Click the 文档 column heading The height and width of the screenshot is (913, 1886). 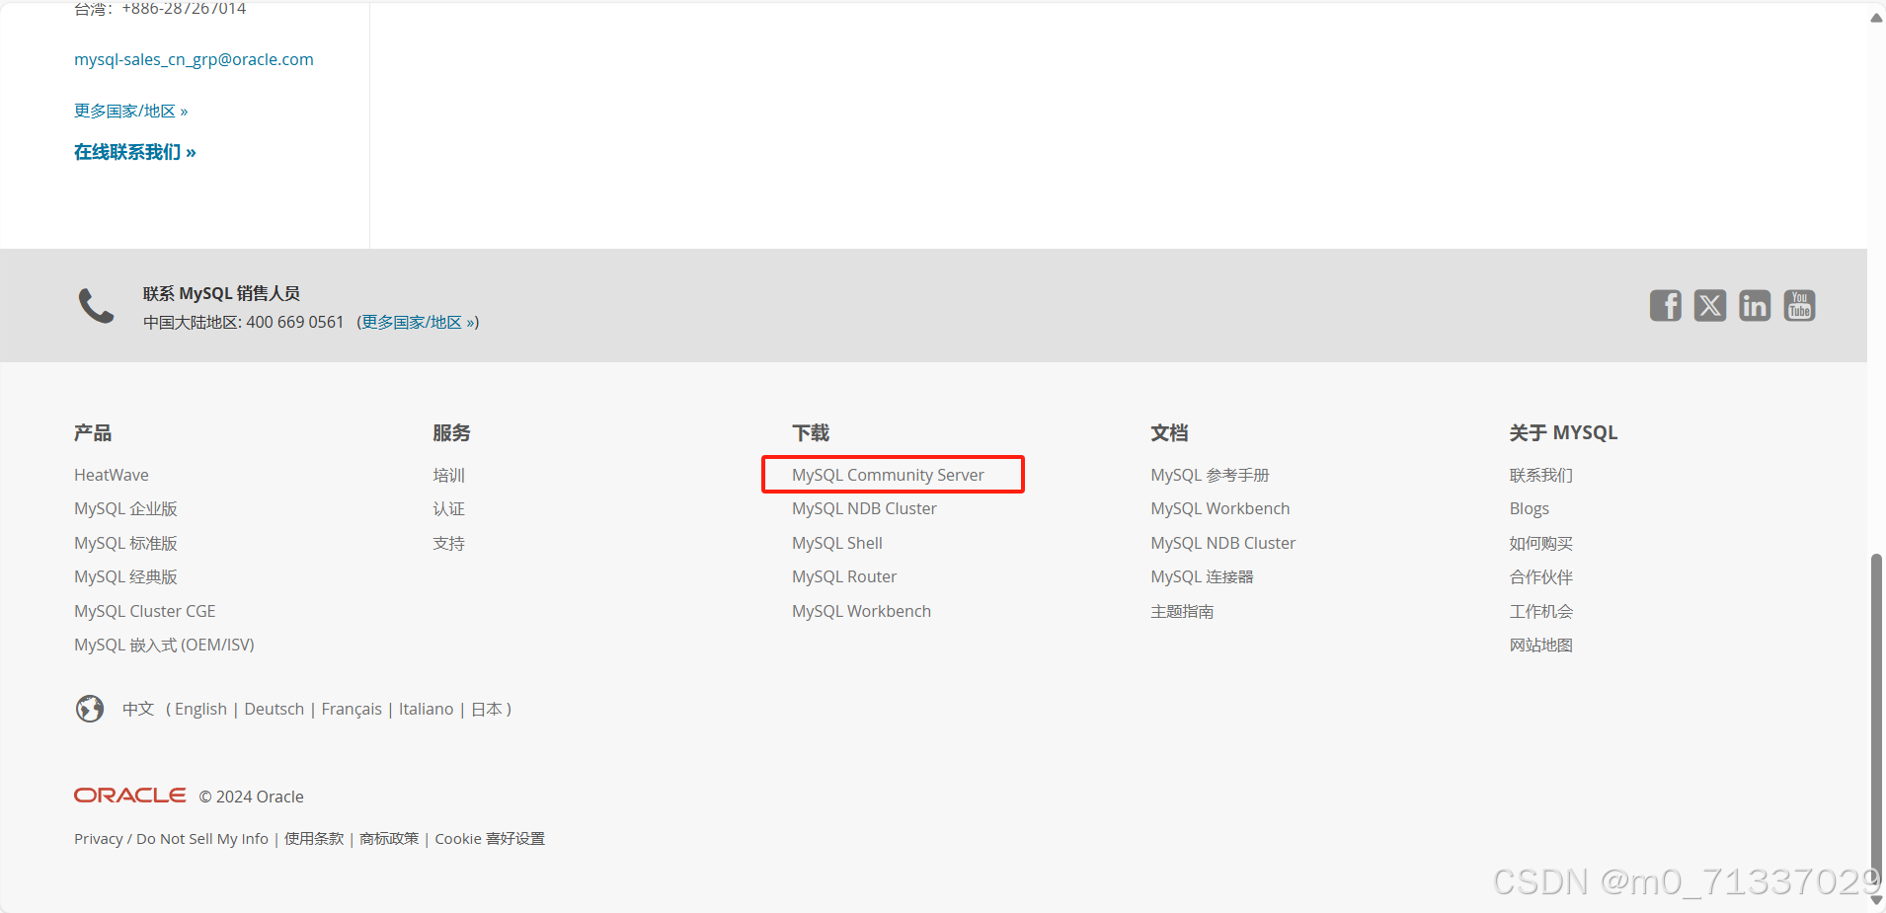click(x=1169, y=432)
